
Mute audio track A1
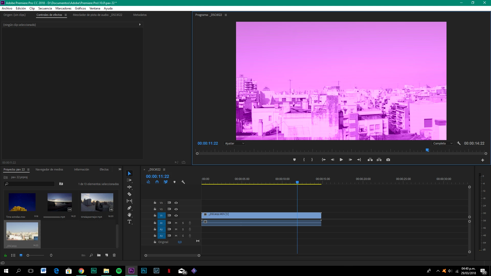pyautogui.click(x=176, y=223)
